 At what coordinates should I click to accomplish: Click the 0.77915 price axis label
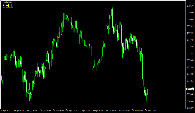(x=190, y=26)
